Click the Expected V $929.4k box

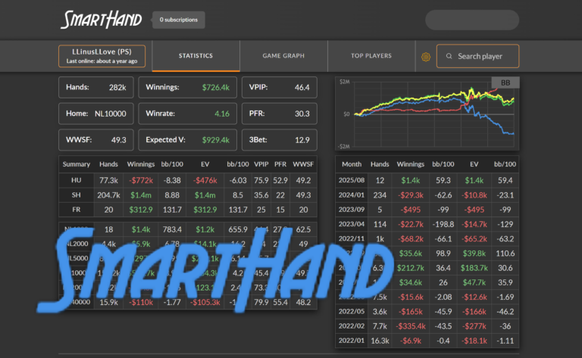coord(187,140)
